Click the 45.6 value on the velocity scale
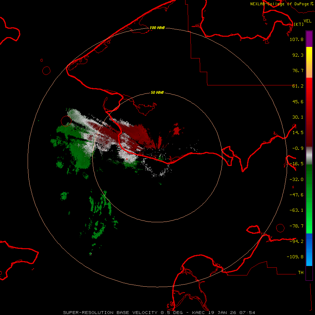 click(x=298, y=101)
